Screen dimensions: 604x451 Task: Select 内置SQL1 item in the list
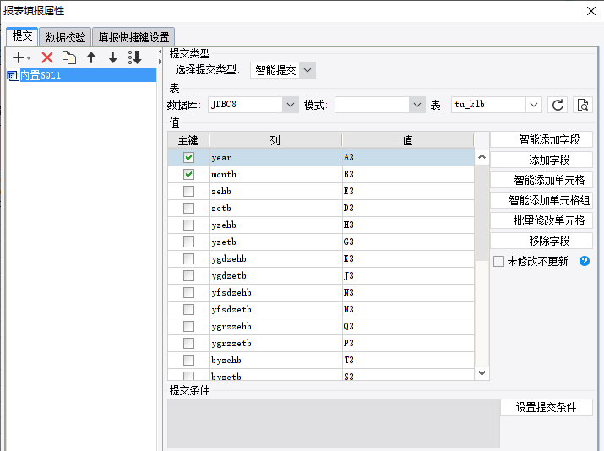click(81, 75)
